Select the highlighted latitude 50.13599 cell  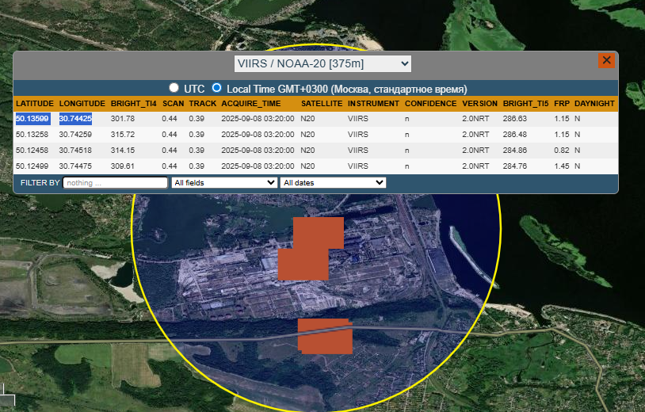32,119
